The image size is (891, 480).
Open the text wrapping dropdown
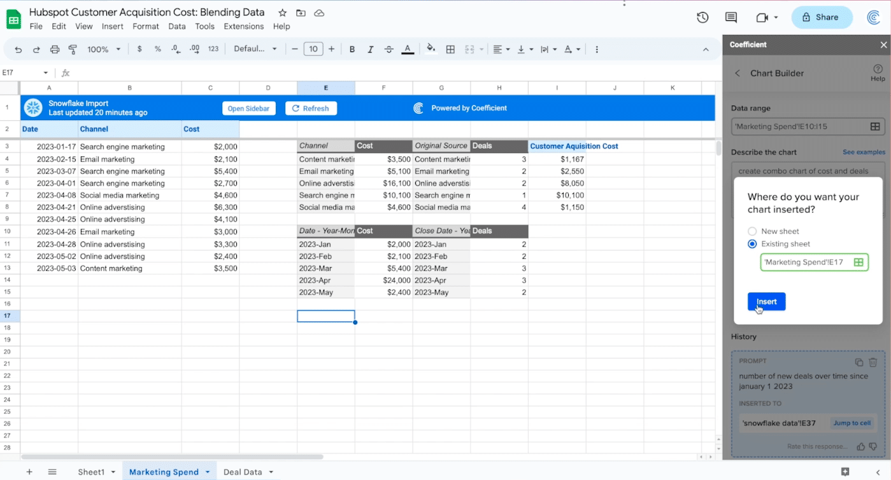(x=548, y=49)
